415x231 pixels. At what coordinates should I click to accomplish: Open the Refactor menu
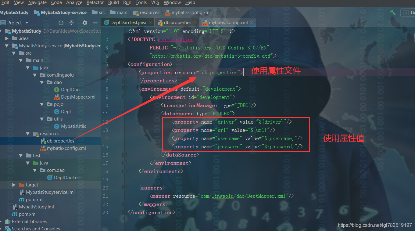tap(95, 2)
